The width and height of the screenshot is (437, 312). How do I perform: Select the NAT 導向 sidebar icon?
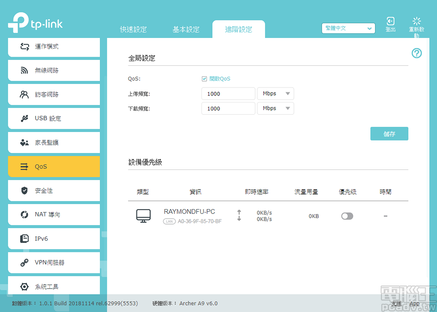pos(24,214)
